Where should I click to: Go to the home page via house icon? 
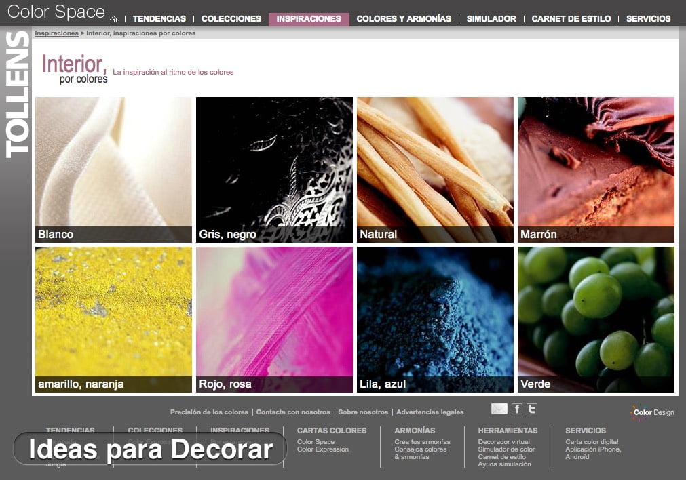pyautogui.click(x=114, y=19)
